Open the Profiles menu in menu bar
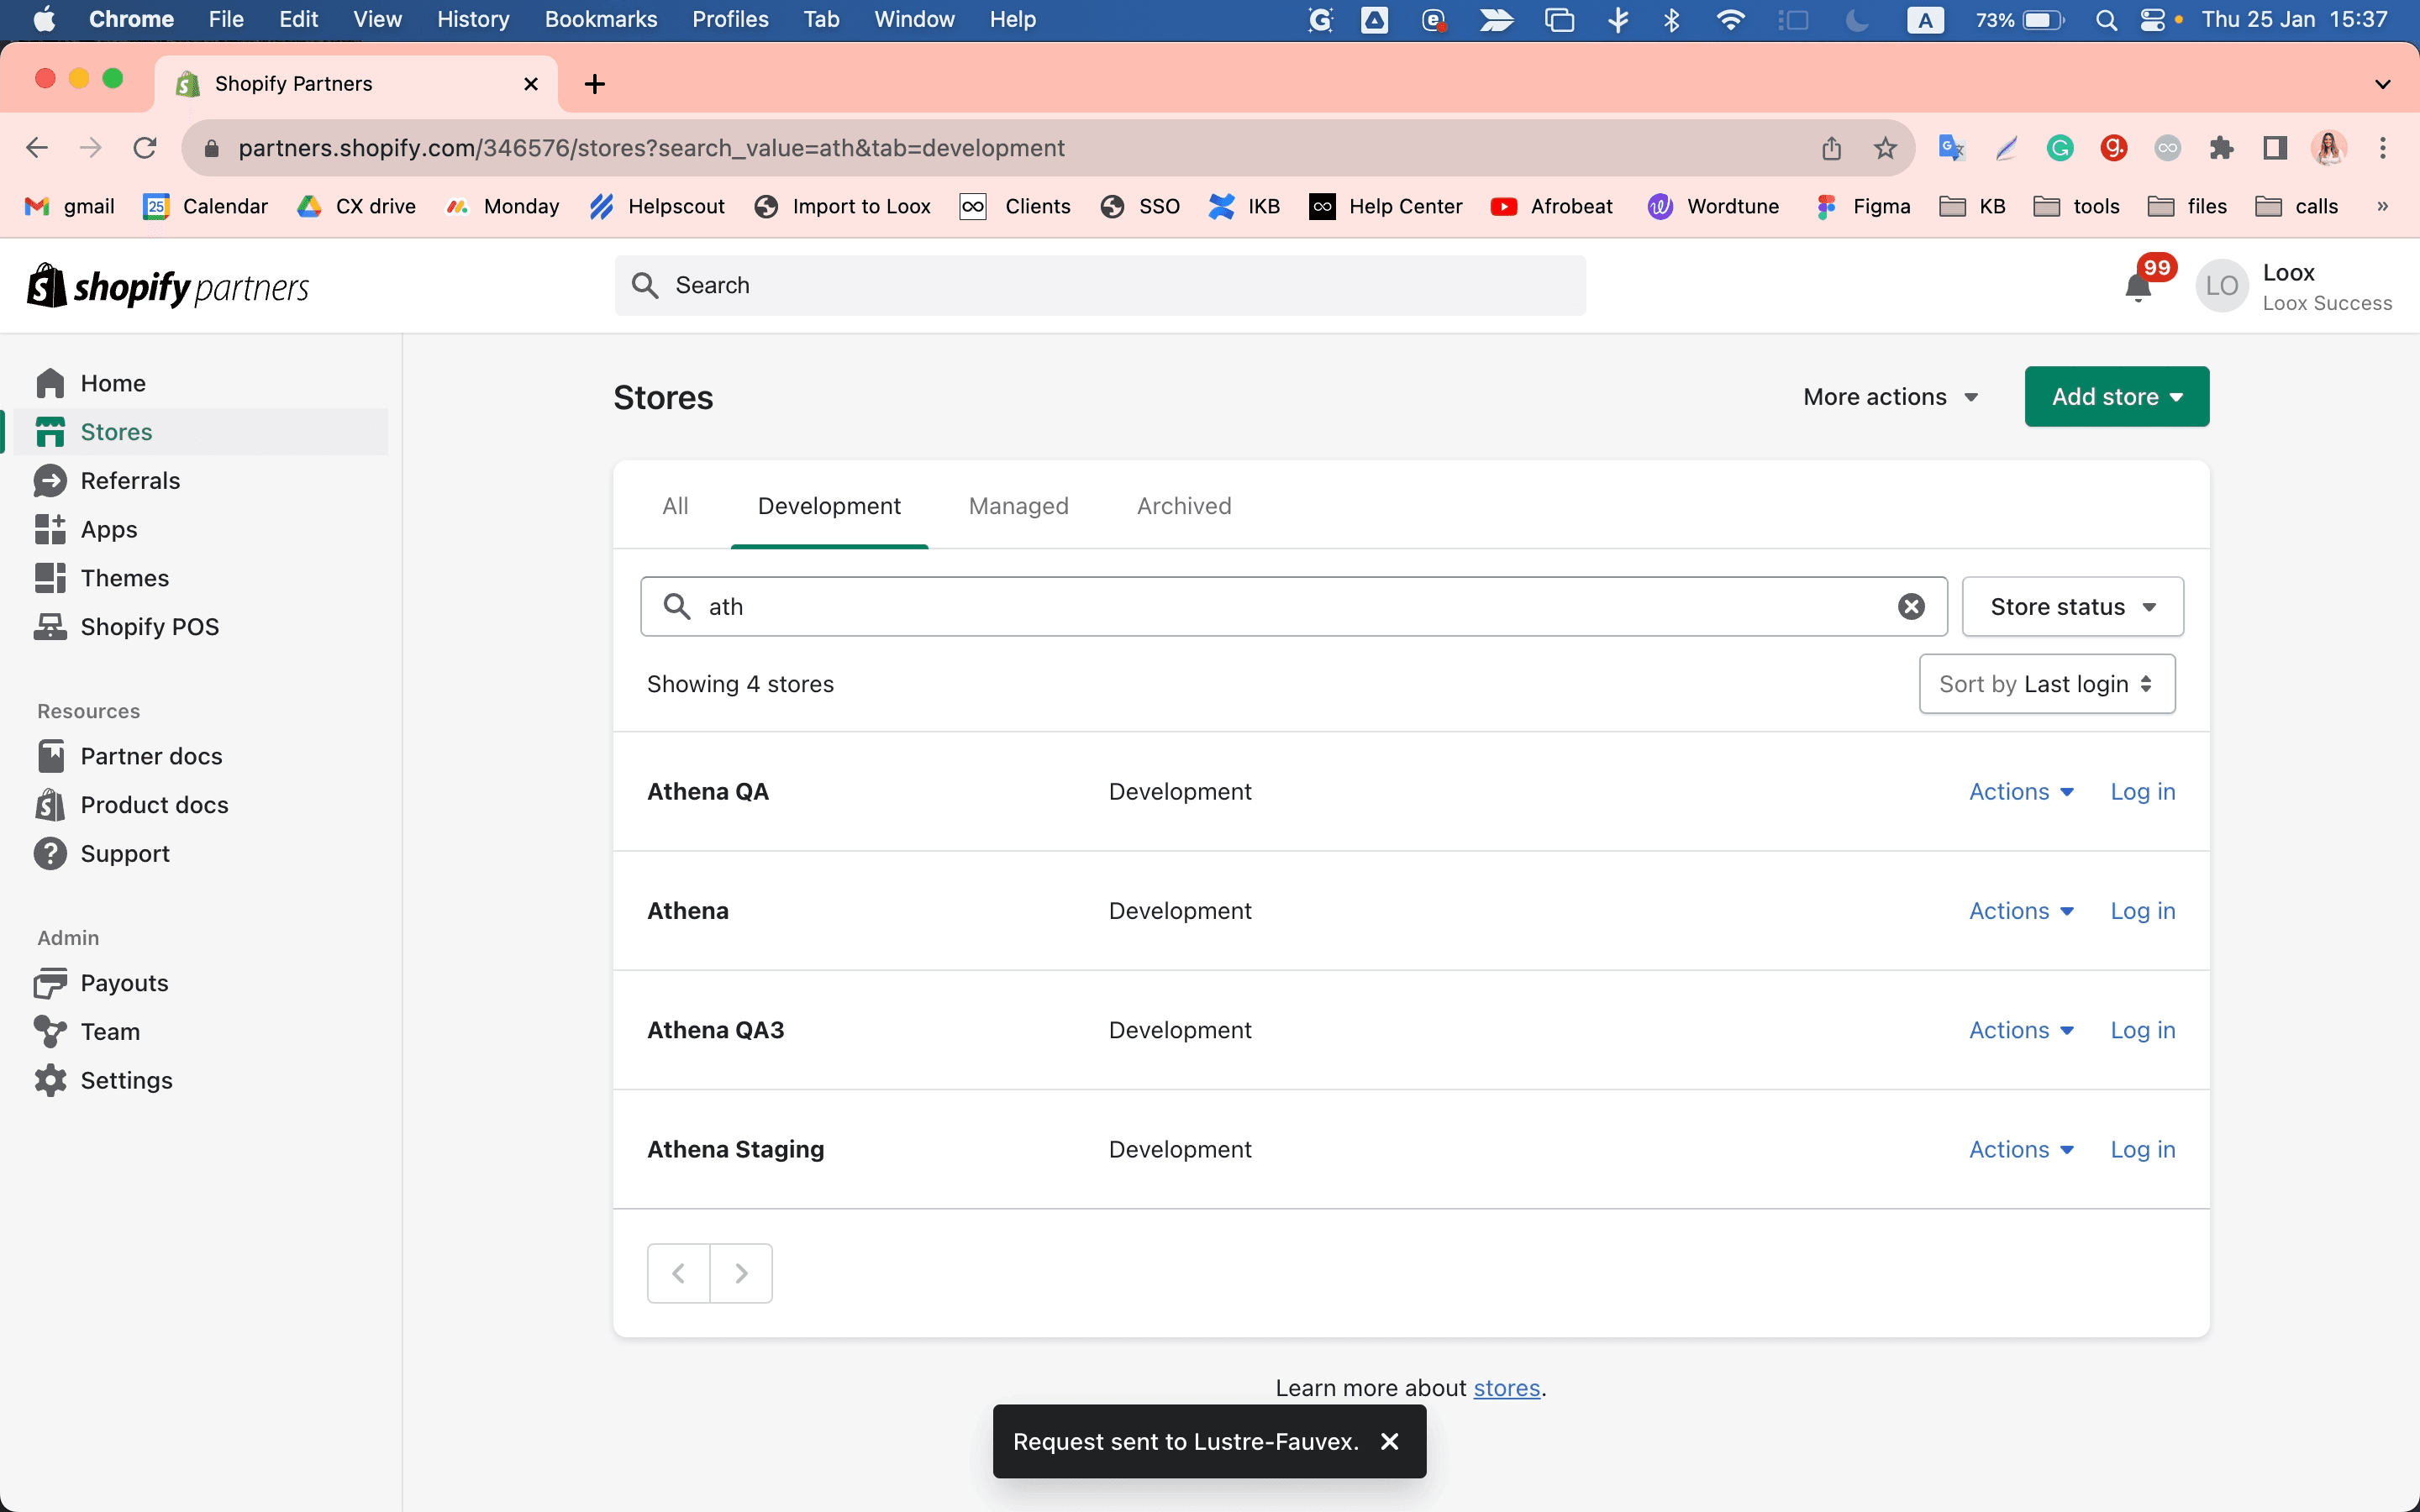This screenshot has width=2420, height=1512. tap(730, 19)
